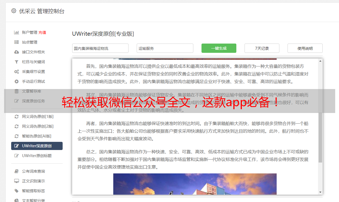Screen dimensions: 339x202
Task: Open 智能伪原创[AI版] tool
Action: pyautogui.click(x=37, y=136)
